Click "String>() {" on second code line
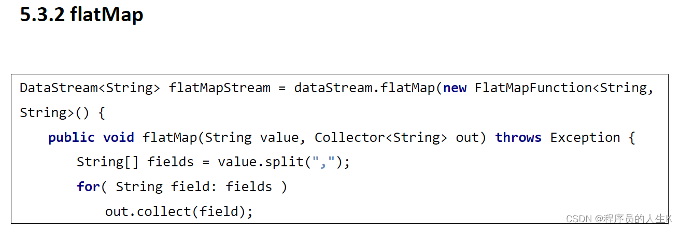Viewport: 680px width, 229px height. (62, 112)
